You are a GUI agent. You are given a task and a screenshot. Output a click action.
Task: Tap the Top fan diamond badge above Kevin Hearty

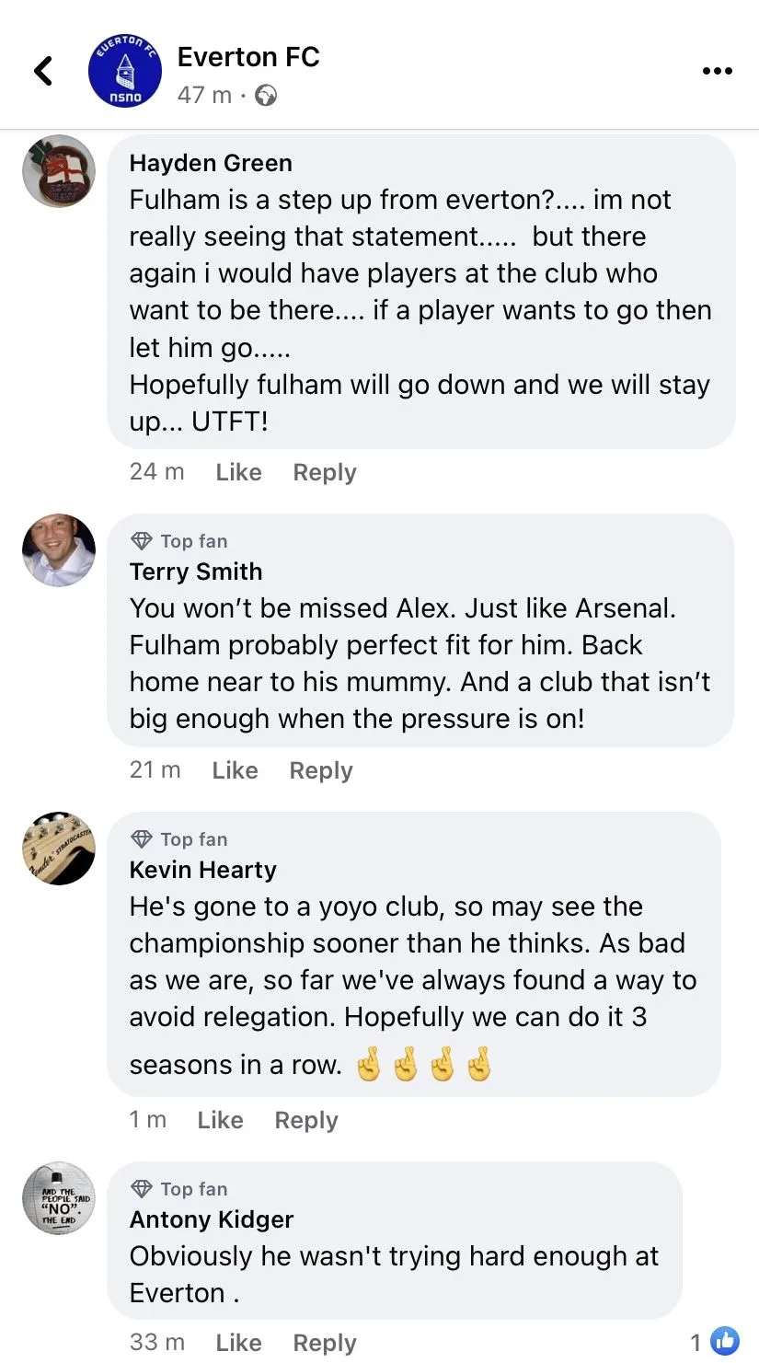coord(142,839)
